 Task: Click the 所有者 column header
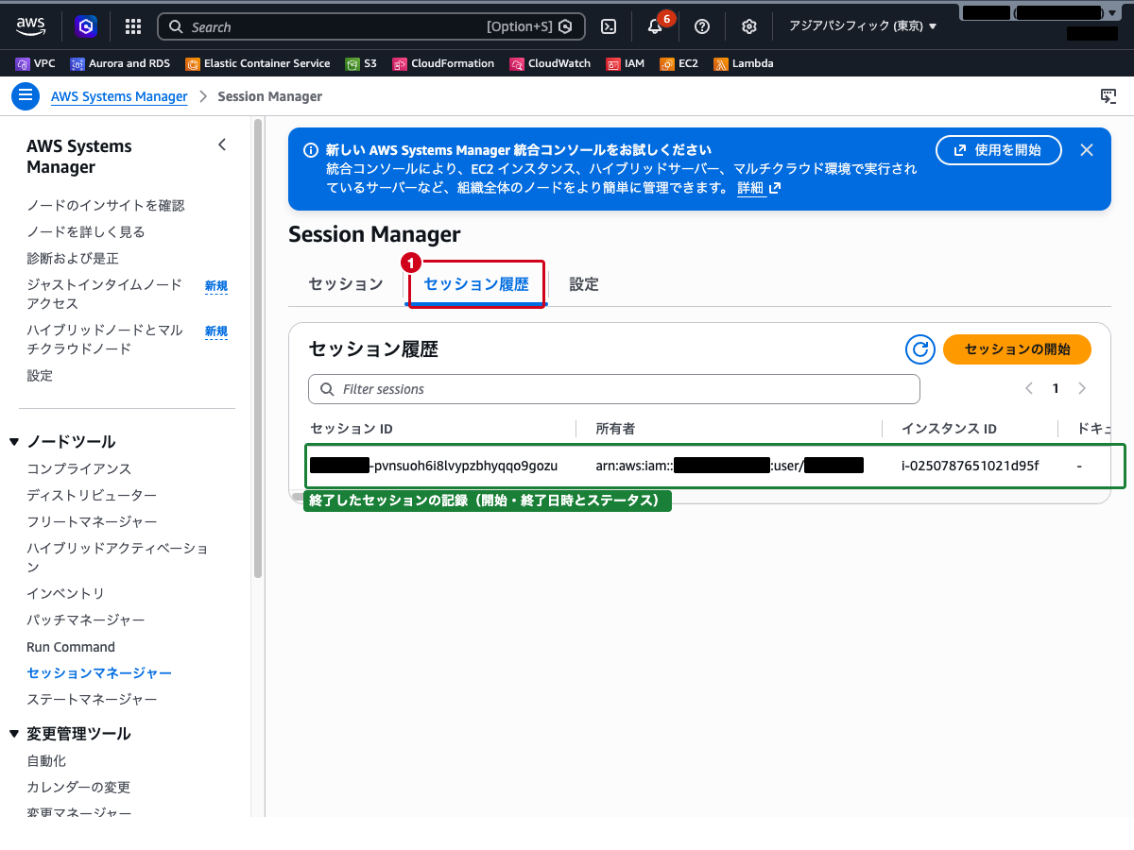click(x=615, y=429)
